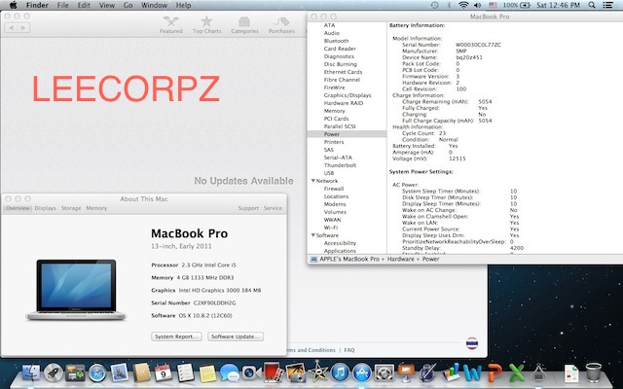Collapse the Software section in sidebar
Screen dimensions: 623x389
(313, 235)
